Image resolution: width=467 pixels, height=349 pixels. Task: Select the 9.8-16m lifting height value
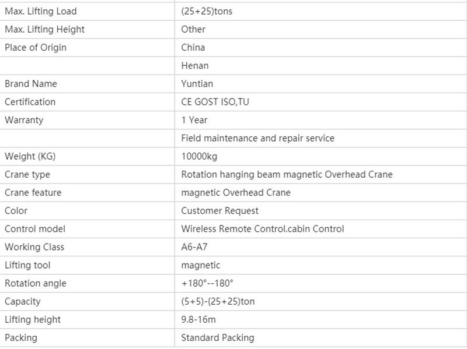[198, 319]
